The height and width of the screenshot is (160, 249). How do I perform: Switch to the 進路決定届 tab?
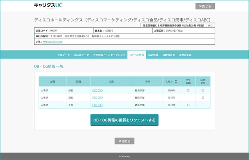point(185,55)
